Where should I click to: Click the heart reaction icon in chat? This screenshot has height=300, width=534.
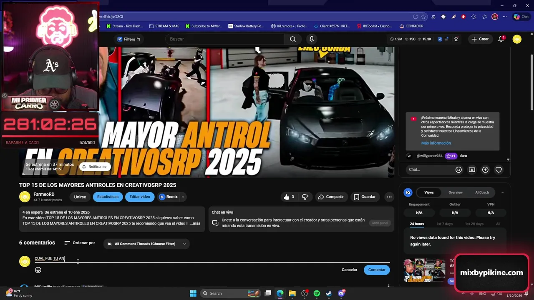(x=499, y=170)
